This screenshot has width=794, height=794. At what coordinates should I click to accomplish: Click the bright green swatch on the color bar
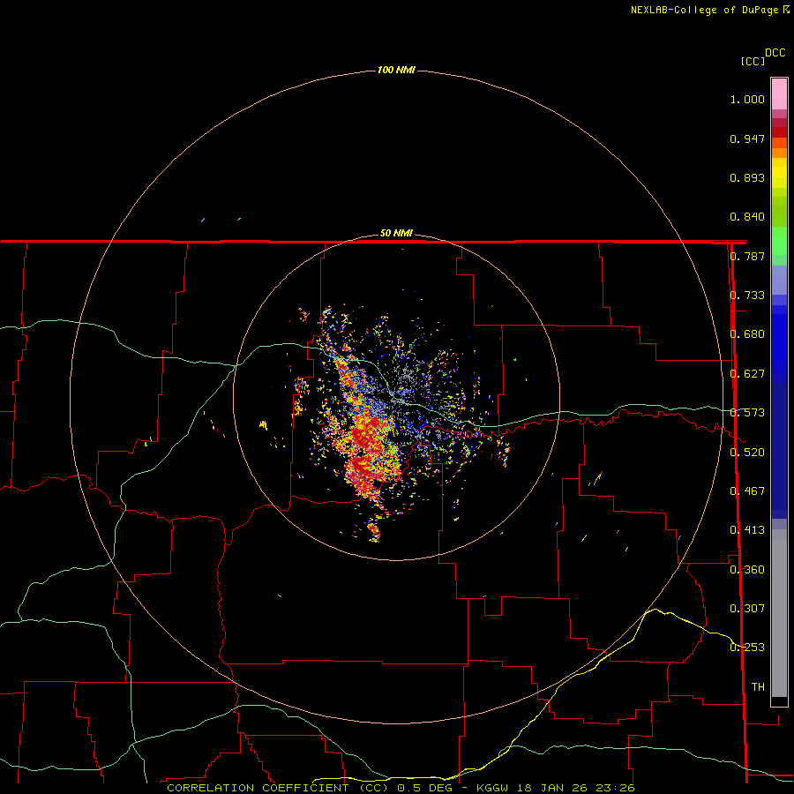coord(779,241)
